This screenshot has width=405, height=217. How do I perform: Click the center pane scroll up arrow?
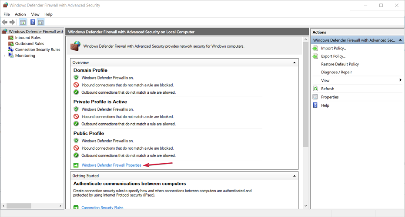coord(305,39)
